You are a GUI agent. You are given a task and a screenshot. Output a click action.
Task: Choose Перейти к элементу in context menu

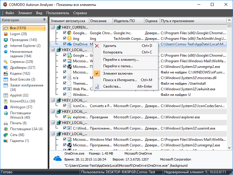(x=125, y=60)
